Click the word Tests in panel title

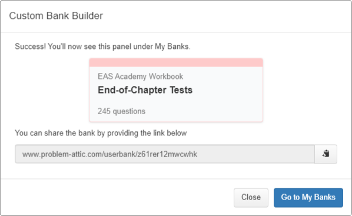181,90
